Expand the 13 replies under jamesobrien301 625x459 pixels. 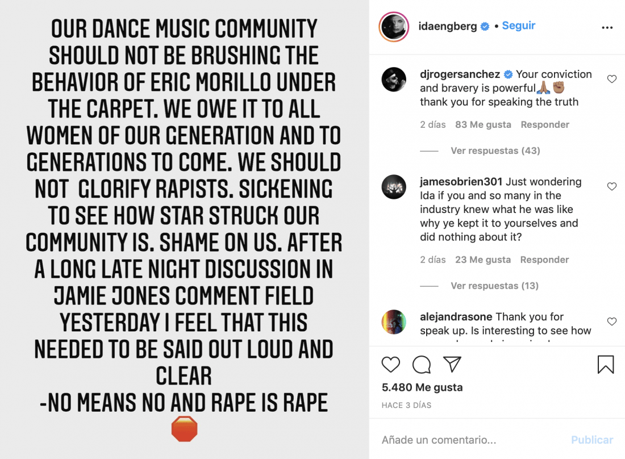click(x=494, y=286)
